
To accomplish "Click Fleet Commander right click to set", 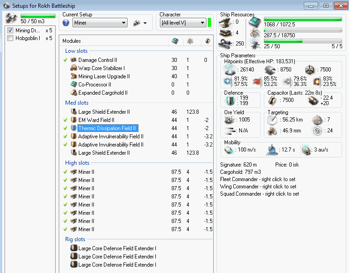I will click(258, 179).
